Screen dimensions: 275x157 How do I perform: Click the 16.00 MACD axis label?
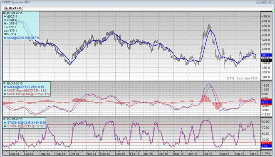pyautogui.click(x=266, y=86)
